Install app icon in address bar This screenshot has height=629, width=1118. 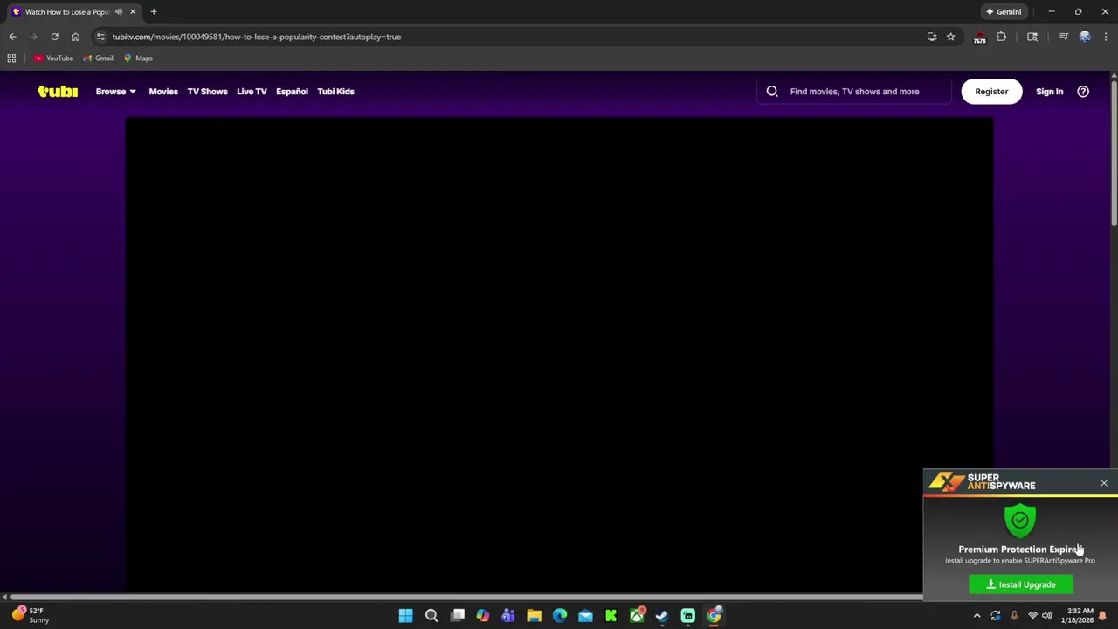click(932, 37)
